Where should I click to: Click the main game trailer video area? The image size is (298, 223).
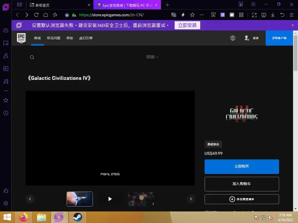(110, 138)
